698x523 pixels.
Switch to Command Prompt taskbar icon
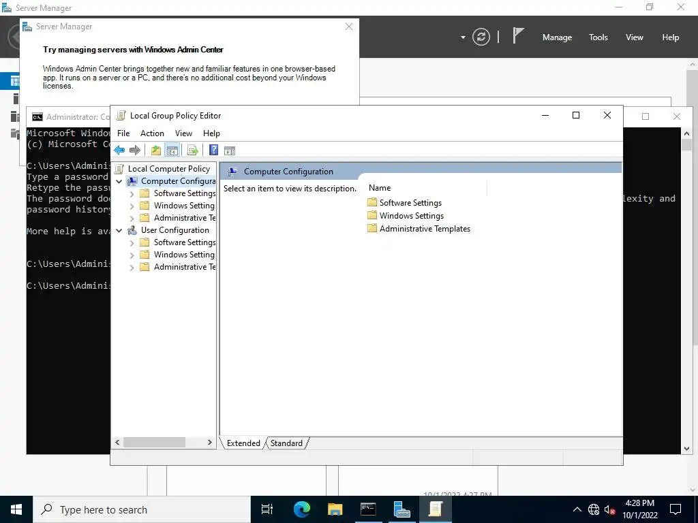(x=368, y=509)
